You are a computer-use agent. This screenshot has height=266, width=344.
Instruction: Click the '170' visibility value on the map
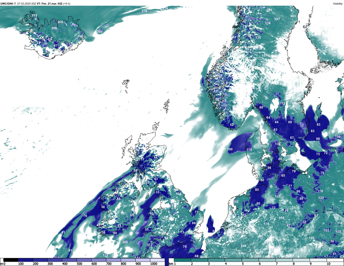(266, 224)
